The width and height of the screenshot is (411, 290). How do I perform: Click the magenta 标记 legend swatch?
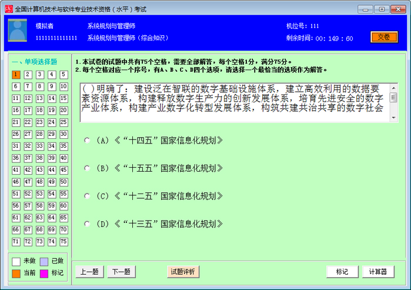[44, 273]
